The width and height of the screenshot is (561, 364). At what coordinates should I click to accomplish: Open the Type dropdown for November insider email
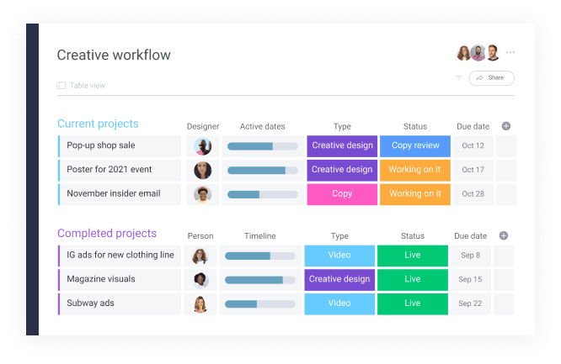341,194
